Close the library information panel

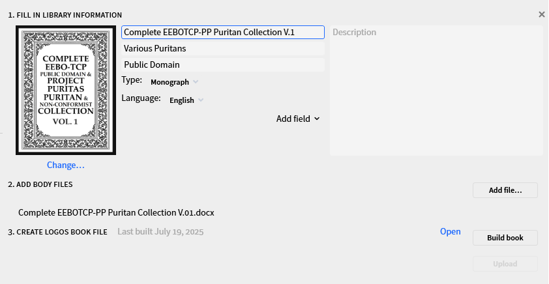tap(541, 15)
